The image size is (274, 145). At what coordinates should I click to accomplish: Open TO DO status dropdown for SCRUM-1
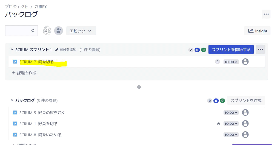click(x=231, y=124)
